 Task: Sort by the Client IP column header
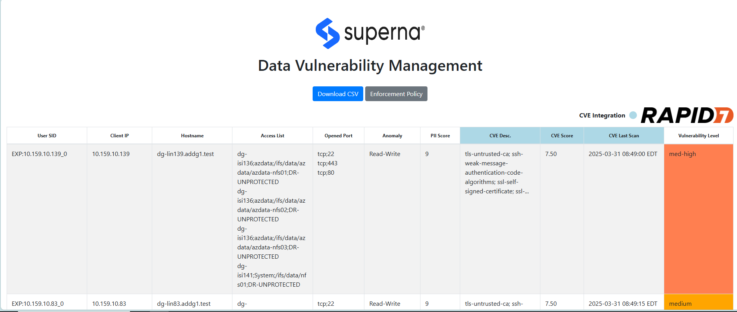[120, 136]
